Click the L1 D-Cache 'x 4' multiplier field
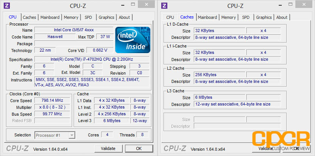The image size is (315, 156). click(x=263, y=31)
